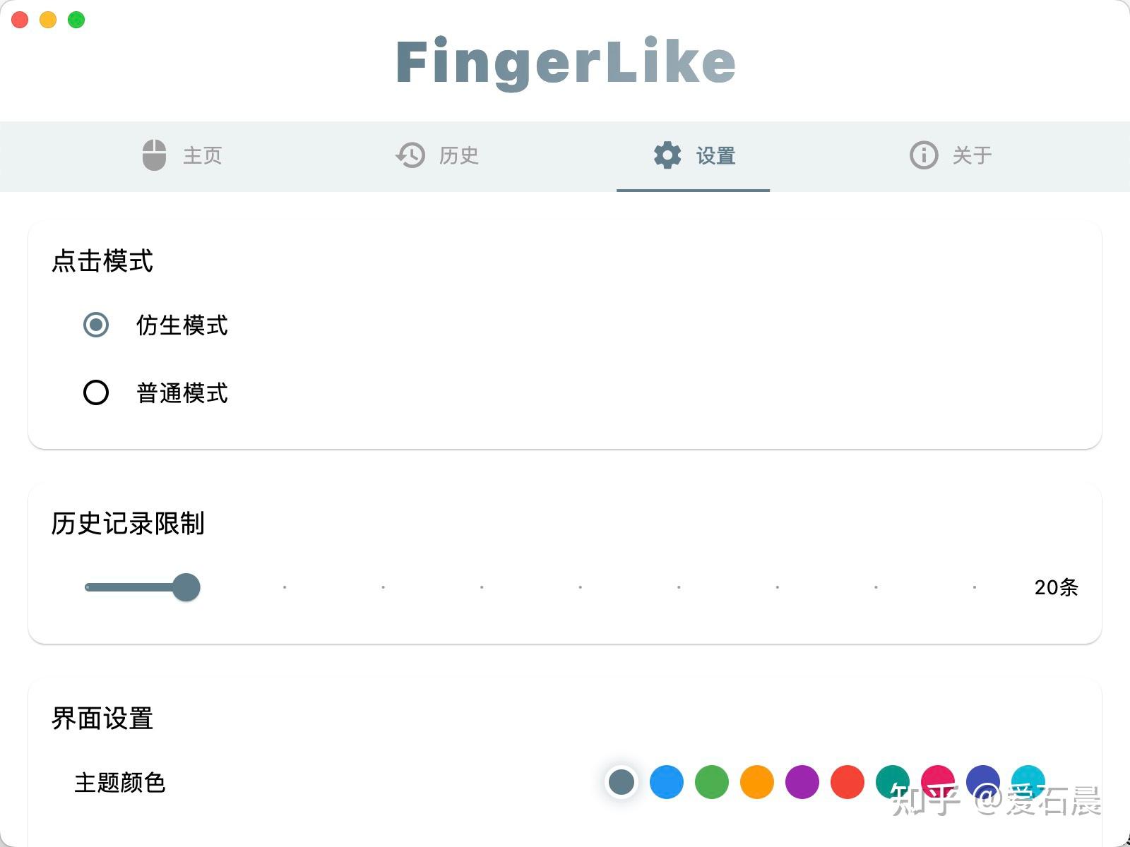Viewport: 1130px width, 847px height.
Task: Select the 仿生模式 radio button
Action: coord(95,325)
